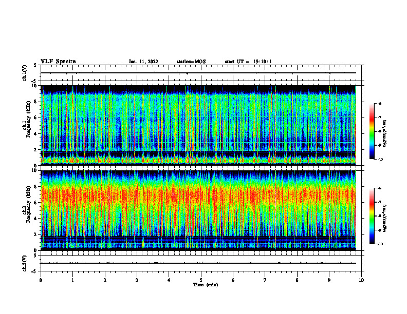Image resolution: width=407 pixels, height=314 pixels.
Task: Click the "-6" tick on the ch.1 colorbar
Action: point(379,103)
